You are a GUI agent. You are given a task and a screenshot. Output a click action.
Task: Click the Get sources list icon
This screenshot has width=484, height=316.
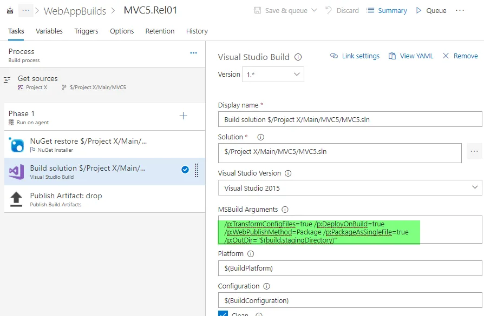pyautogui.click(x=7, y=80)
